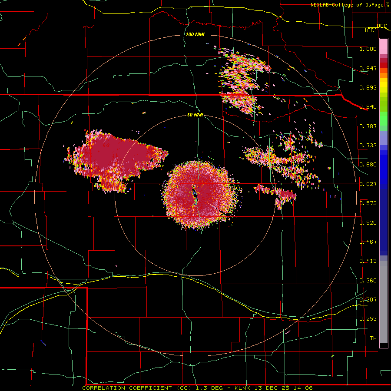The height and width of the screenshot is (391, 391).
Task: Click the large crimson echo west of the radar
Action: (116, 161)
